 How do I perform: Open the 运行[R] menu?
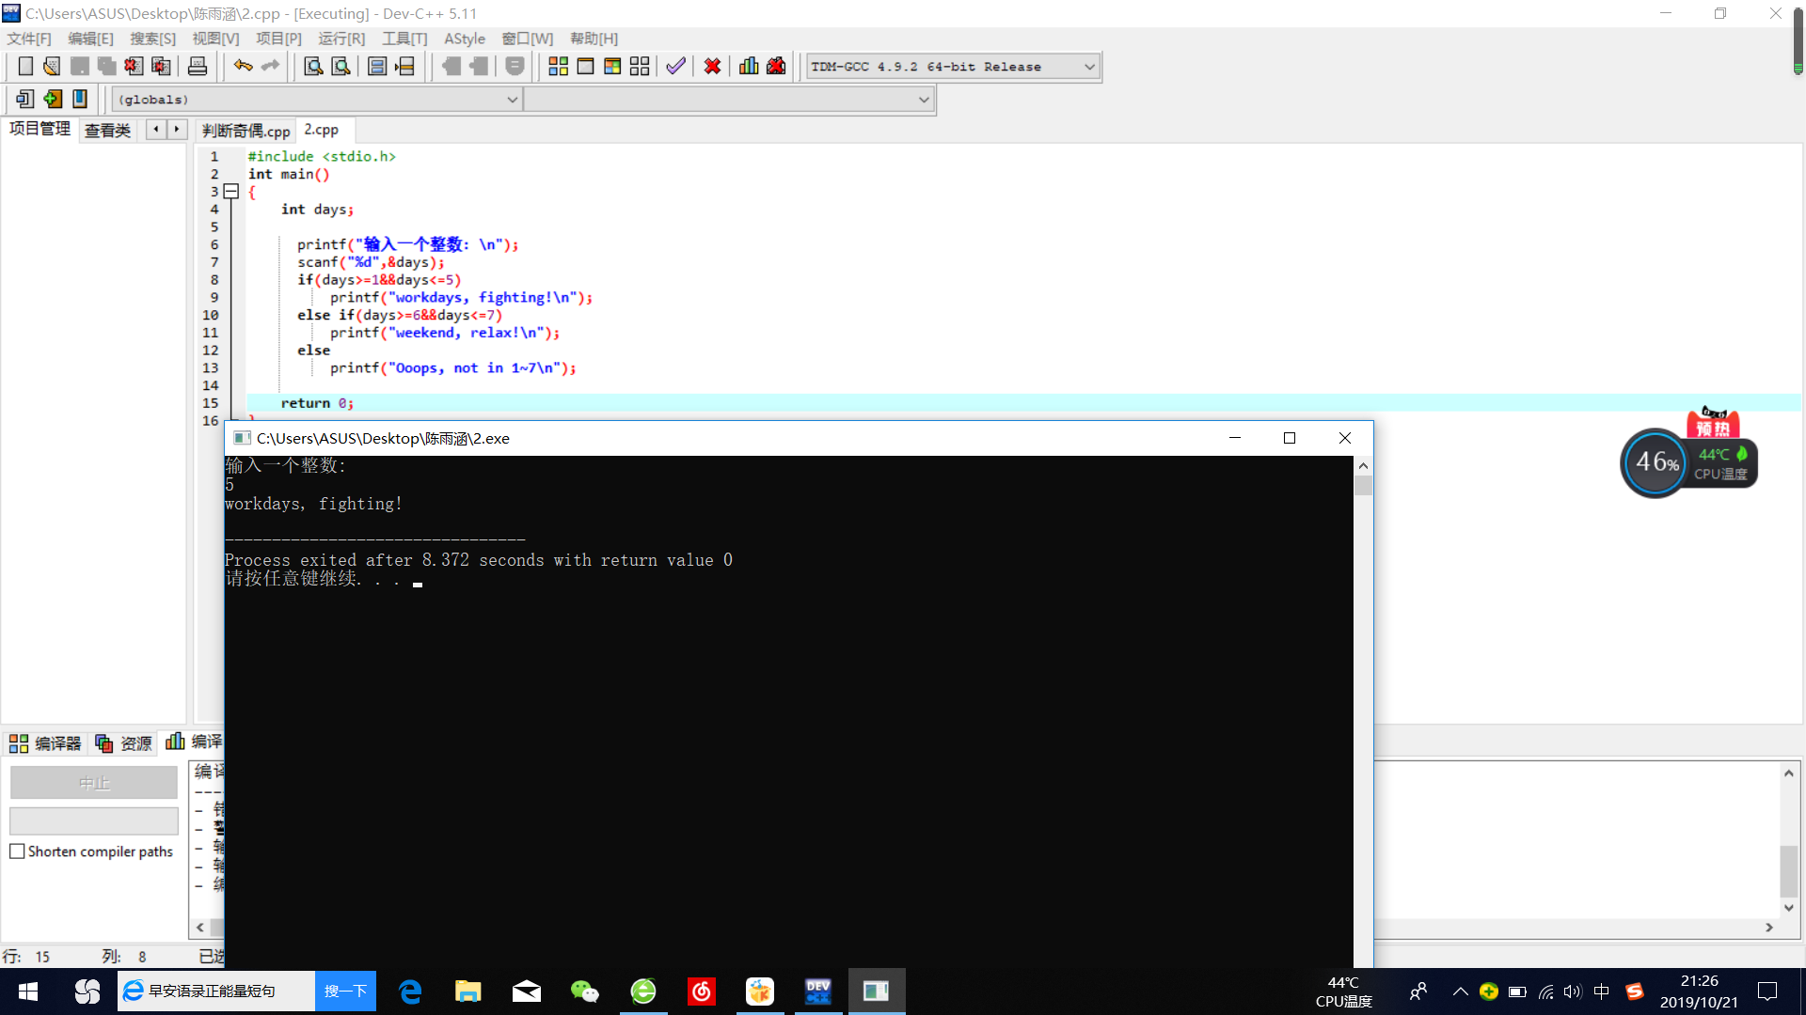tap(341, 39)
